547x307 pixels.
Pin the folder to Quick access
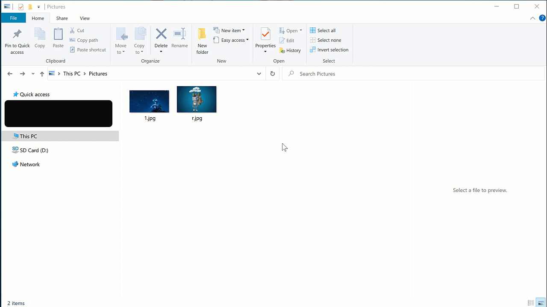coord(17,41)
